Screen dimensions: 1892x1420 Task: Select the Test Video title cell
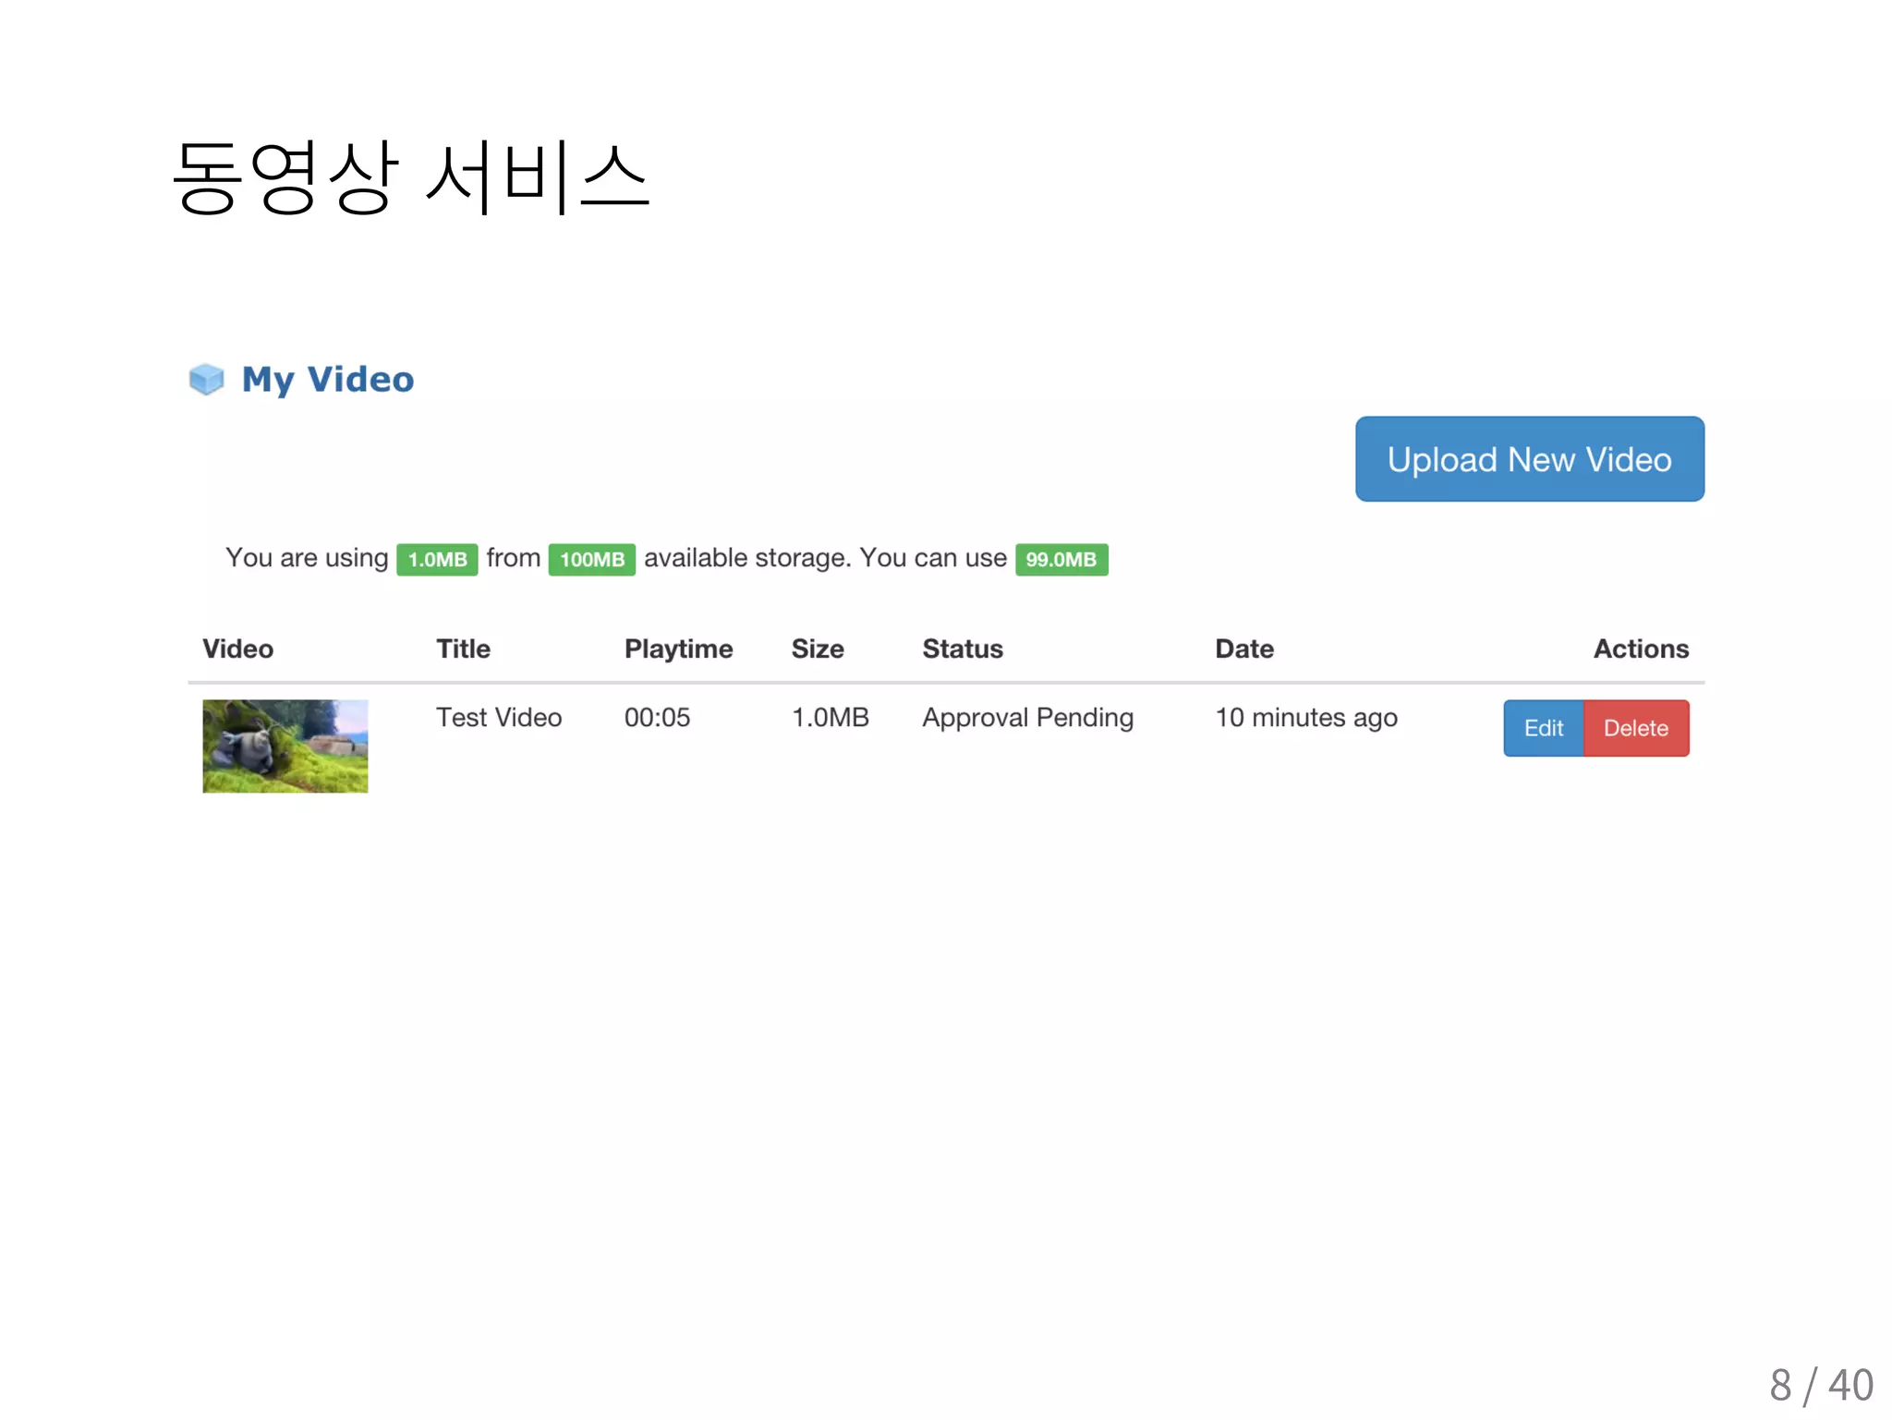[499, 717]
